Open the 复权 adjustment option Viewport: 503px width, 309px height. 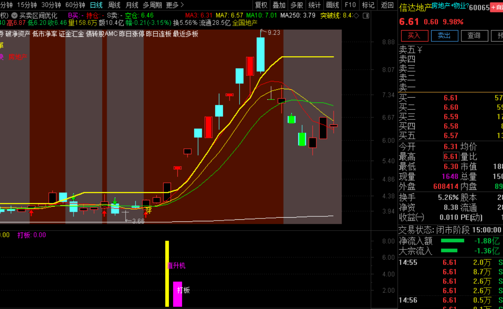click(x=261, y=5)
